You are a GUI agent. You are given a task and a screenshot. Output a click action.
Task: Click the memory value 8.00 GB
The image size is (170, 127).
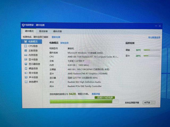tap(78, 65)
